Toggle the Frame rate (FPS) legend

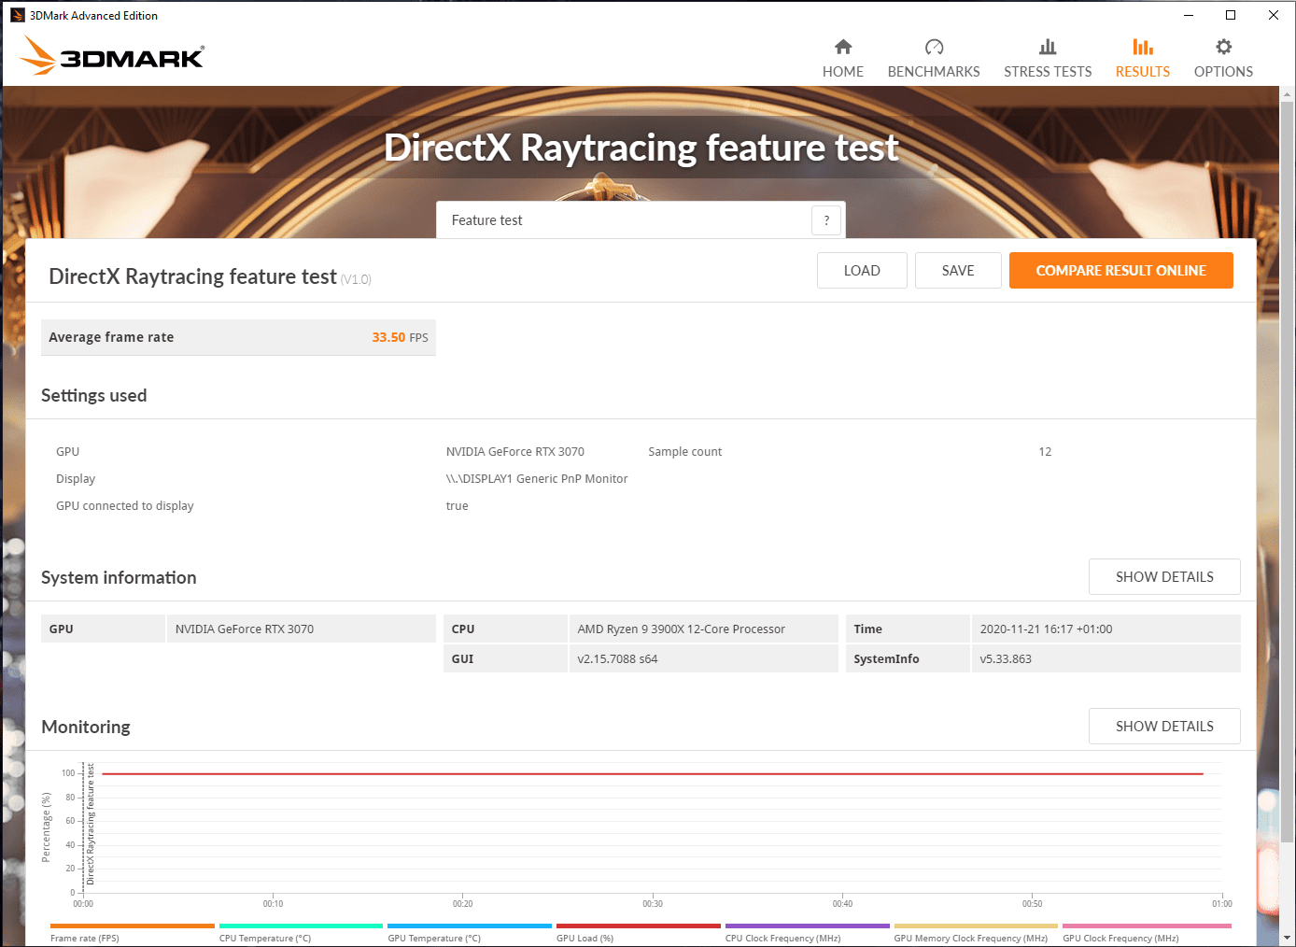pyautogui.click(x=132, y=933)
